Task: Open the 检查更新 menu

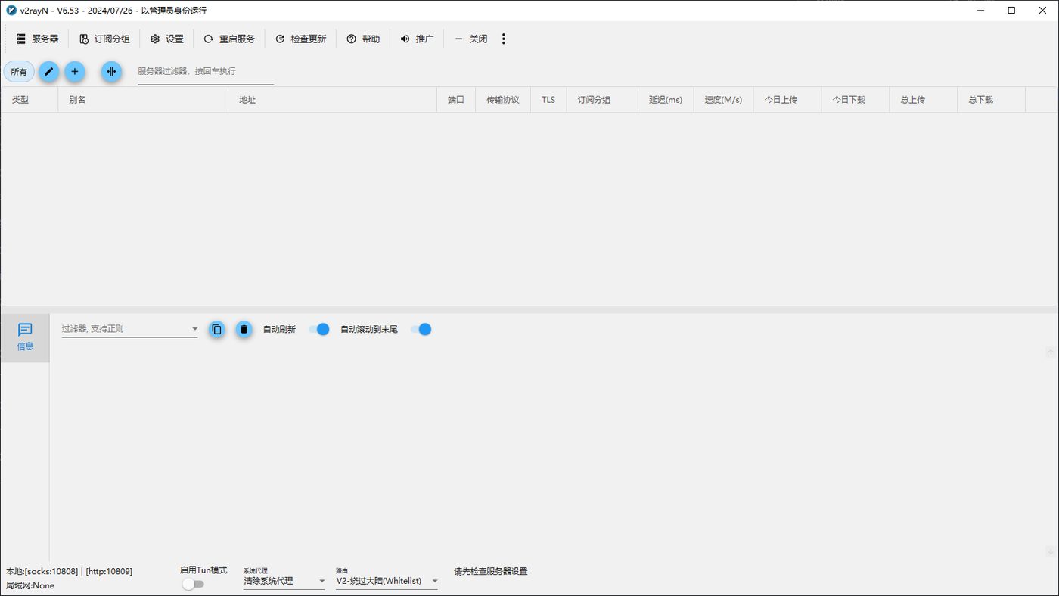Action: pyautogui.click(x=301, y=39)
